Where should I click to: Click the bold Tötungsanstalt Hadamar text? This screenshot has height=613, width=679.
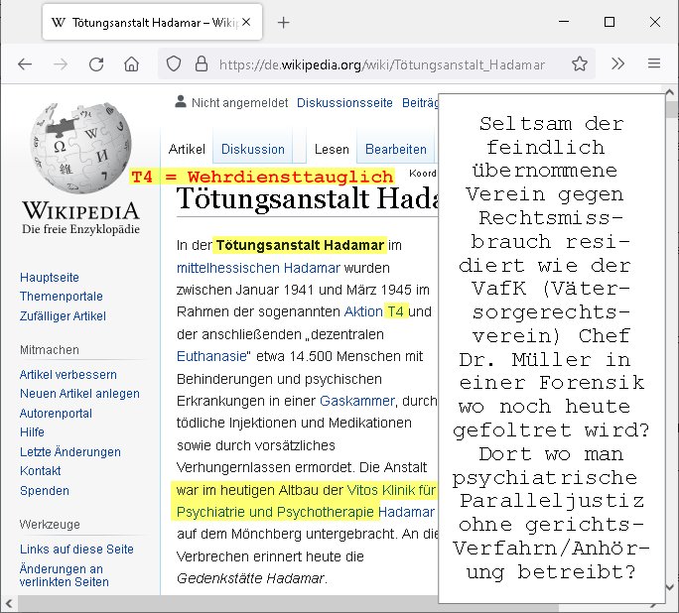click(x=300, y=245)
